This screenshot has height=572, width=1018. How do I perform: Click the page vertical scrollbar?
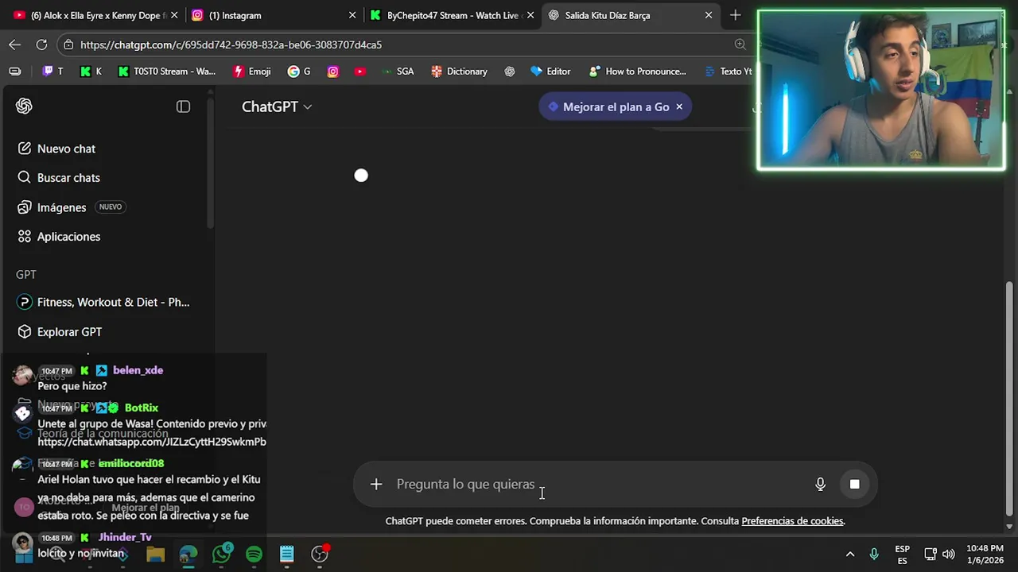pyautogui.click(x=1010, y=397)
